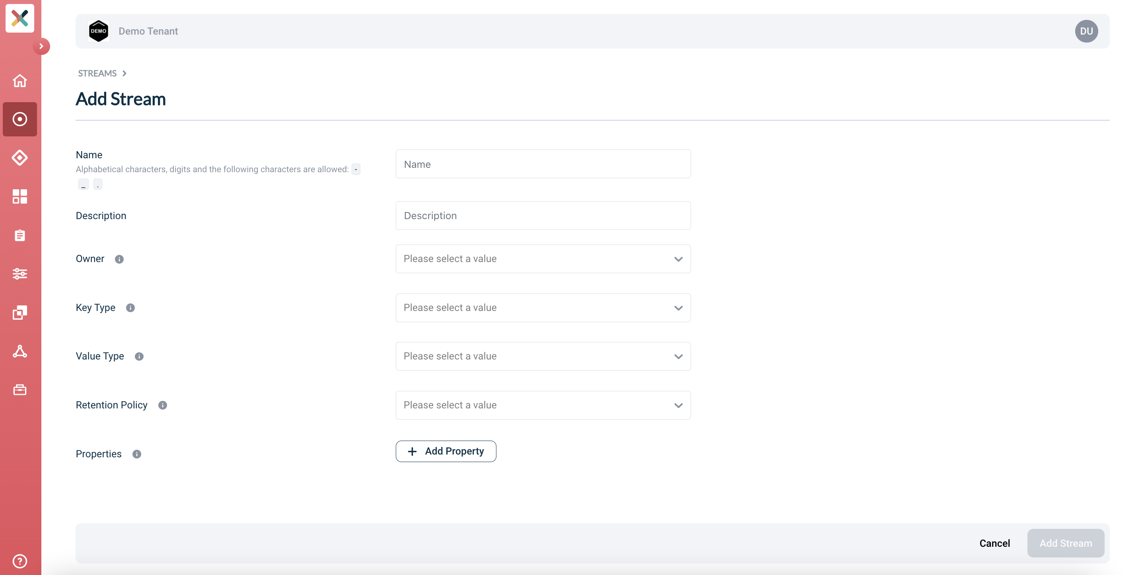Select the Streams circle icon in sidebar

pyautogui.click(x=20, y=119)
